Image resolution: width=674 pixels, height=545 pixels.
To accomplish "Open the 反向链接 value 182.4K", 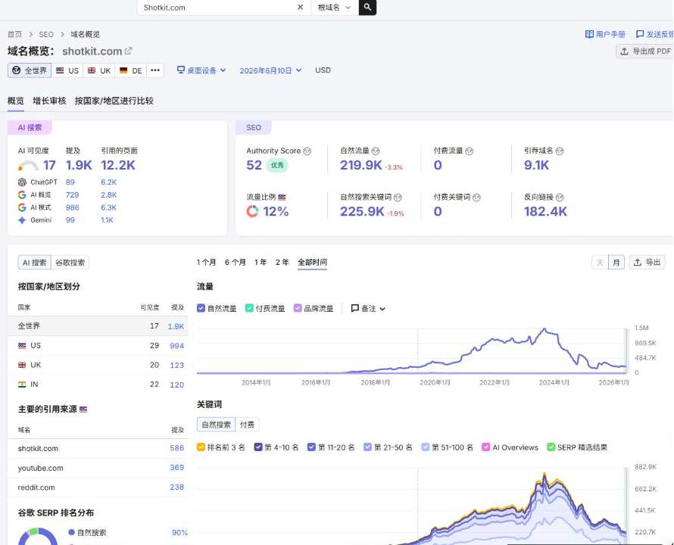I will coord(545,211).
